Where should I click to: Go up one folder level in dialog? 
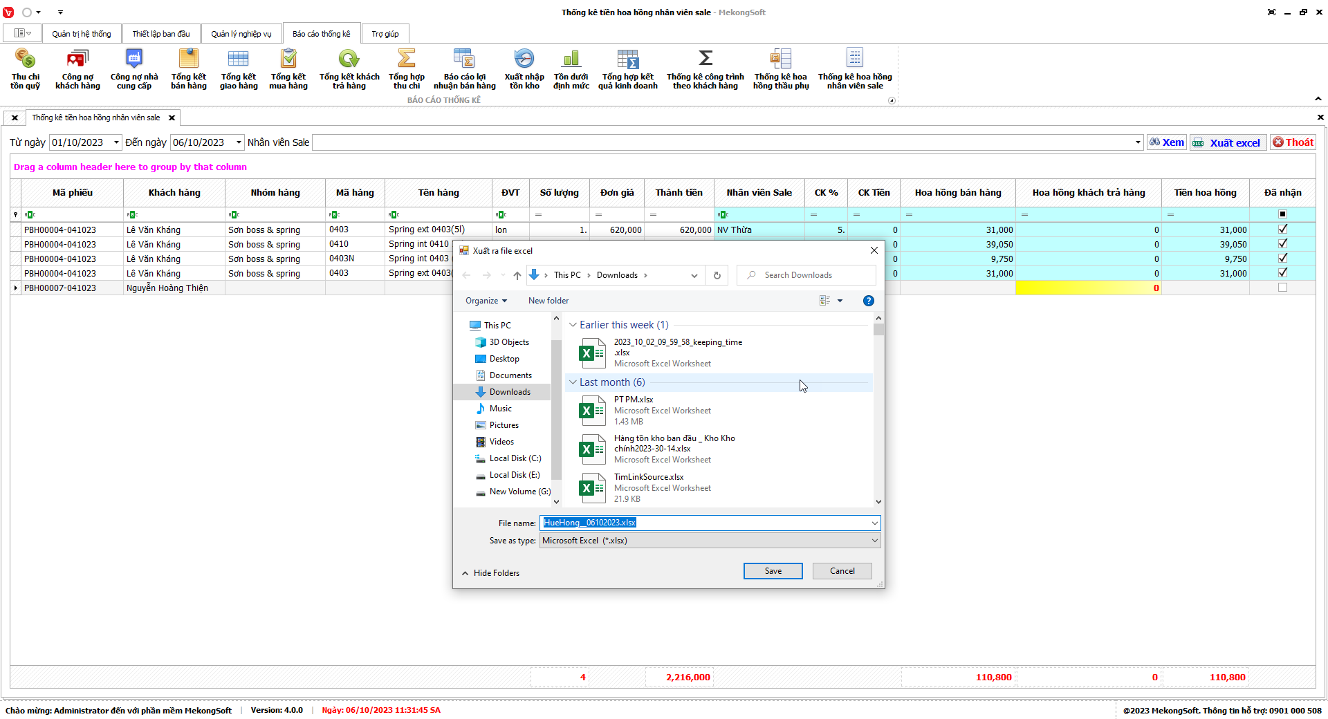(517, 275)
